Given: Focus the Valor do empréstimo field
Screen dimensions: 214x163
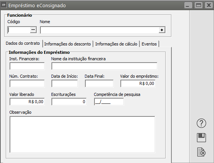Looking at the screenshot, I should [x=138, y=83].
